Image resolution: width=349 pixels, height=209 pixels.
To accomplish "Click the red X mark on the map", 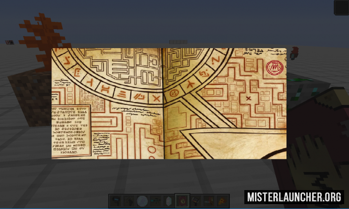I will click(x=249, y=98).
